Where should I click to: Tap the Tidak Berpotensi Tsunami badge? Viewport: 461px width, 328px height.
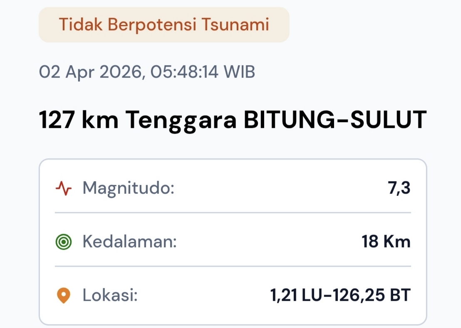pos(164,25)
